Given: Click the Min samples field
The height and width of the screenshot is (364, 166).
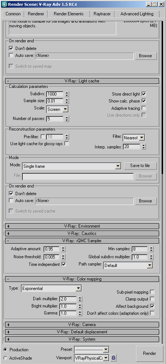Looking at the screenshot, I should (140, 249).
